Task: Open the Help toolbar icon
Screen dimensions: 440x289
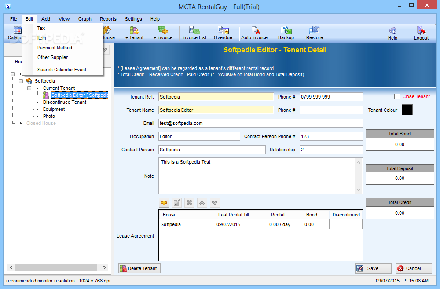Action: (392, 33)
